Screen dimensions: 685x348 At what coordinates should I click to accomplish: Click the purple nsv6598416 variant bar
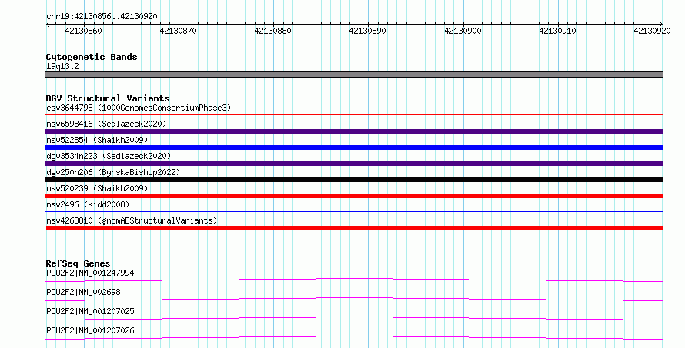(x=354, y=131)
